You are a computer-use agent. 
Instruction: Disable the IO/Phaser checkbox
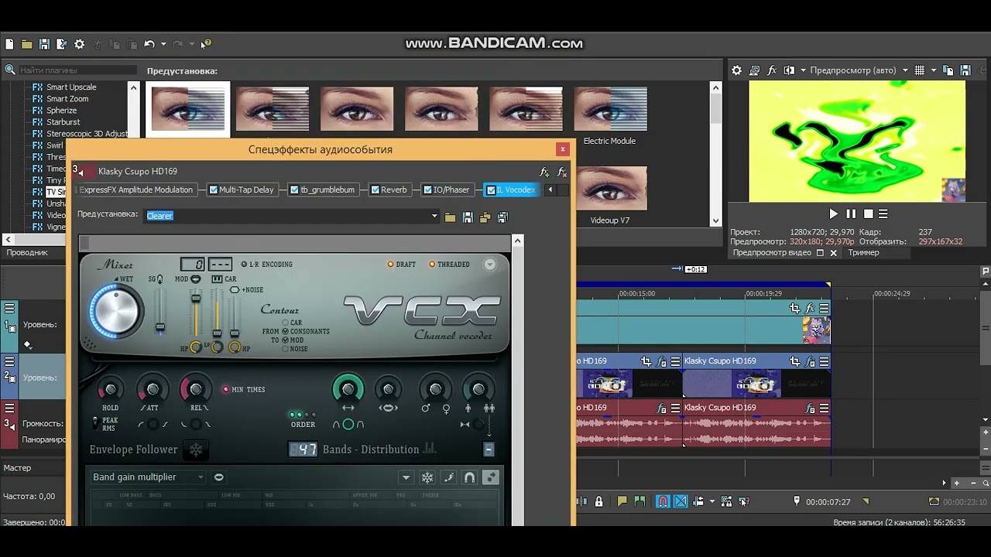pos(427,190)
